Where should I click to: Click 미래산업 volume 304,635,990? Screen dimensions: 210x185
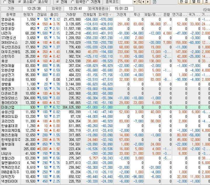[71, 107]
